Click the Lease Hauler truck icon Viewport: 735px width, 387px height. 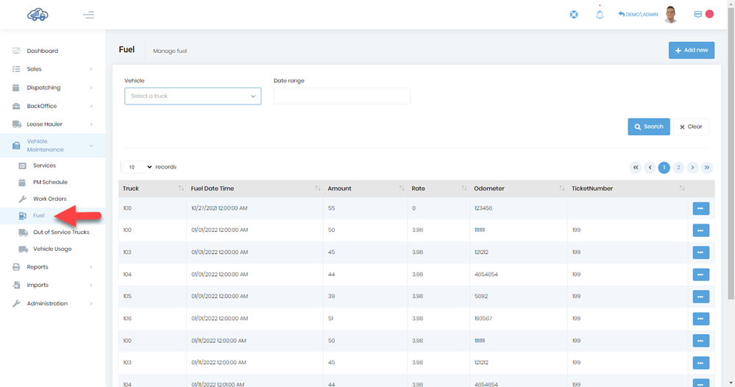point(16,124)
